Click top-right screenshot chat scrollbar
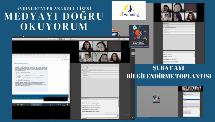Screen dimensions: 215x122 click(194, 58)
